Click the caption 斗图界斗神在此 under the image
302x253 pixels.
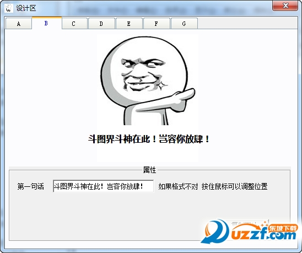click(x=119, y=139)
